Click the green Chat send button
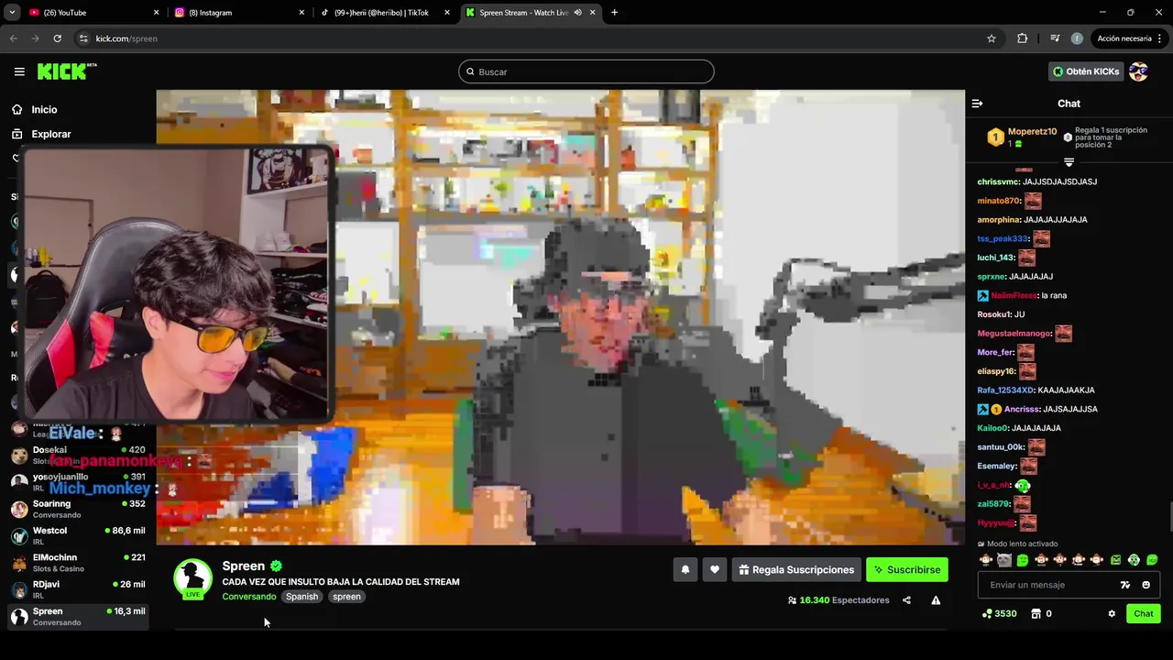 pyautogui.click(x=1144, y=613)
